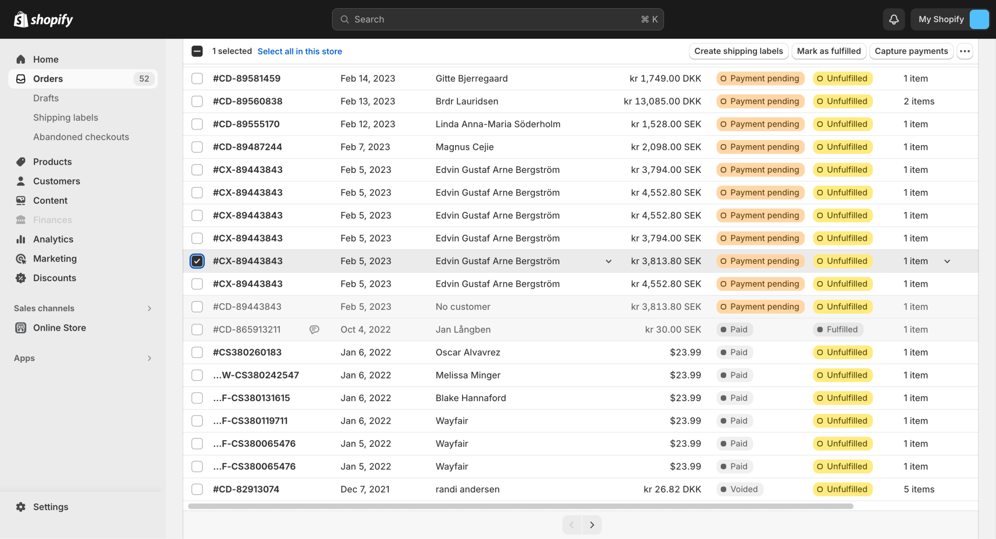This screenshot has height=539, width=996.
Task: Open more bulk actions ellipsis button
Action: click(965, 51)
